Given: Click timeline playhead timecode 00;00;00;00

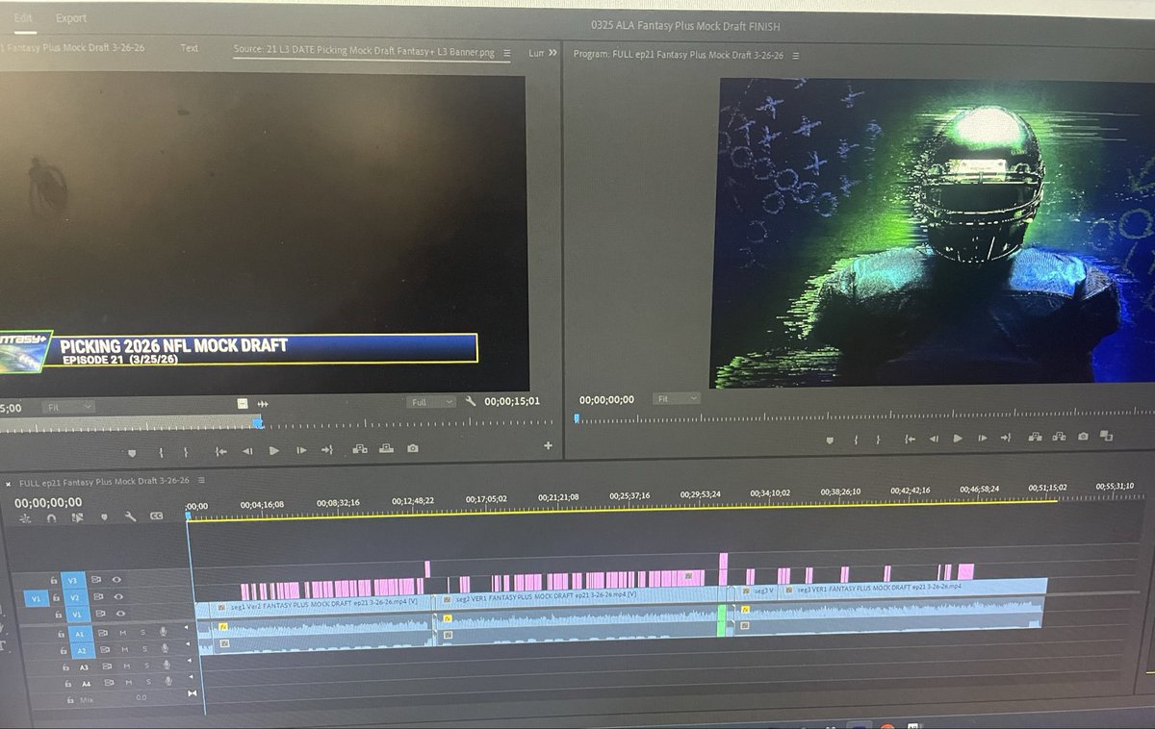Looking at the screenshot, I should click(x=48, y=502).
